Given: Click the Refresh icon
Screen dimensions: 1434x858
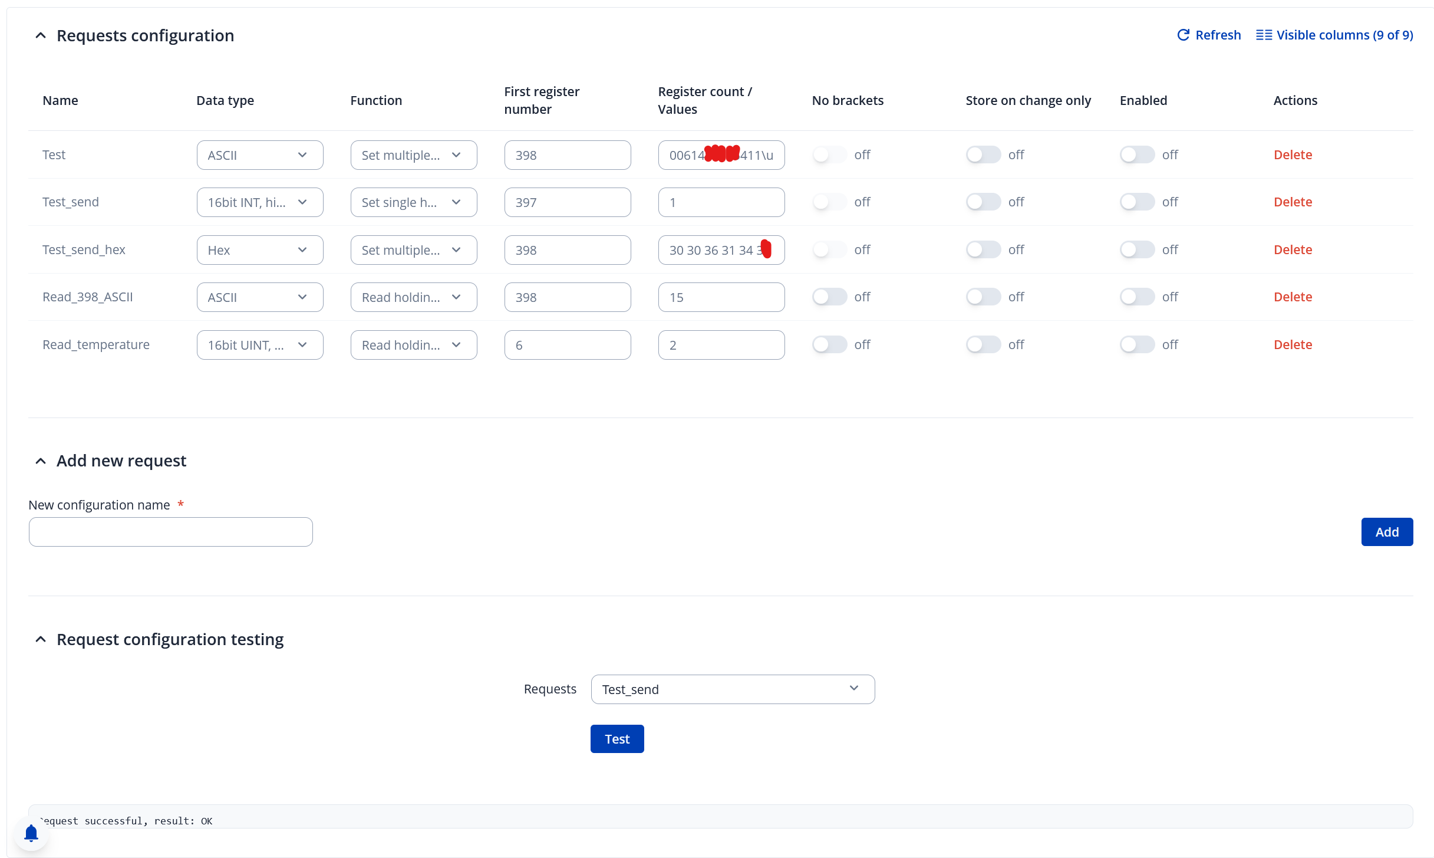Looking at the screenshot, I should (1183, 35).
